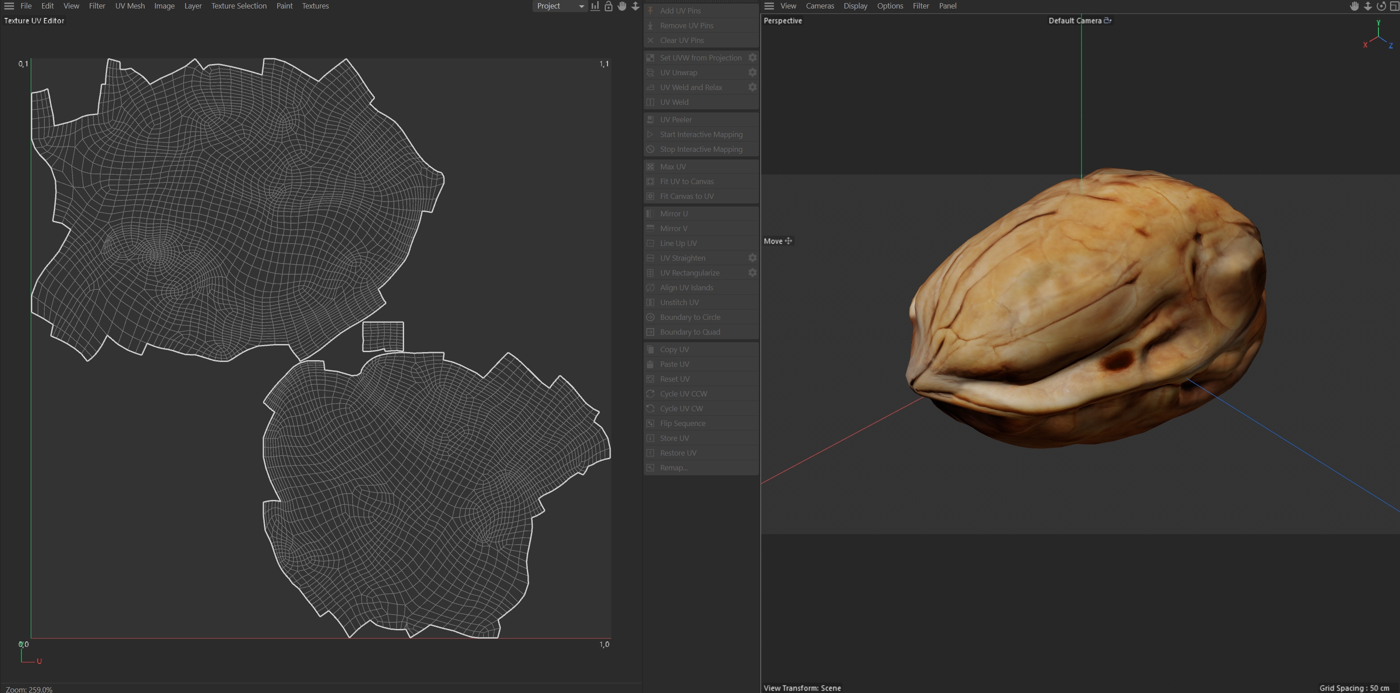Open the UV Weld and Relax settings gear

752,87
